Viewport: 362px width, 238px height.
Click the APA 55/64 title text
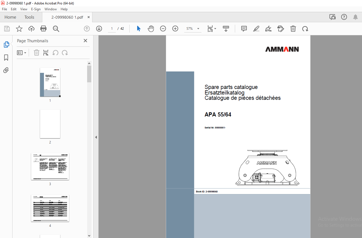click(218, 115)
